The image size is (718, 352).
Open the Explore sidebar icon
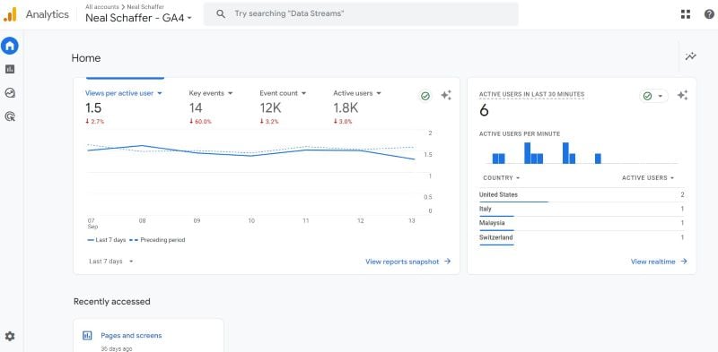point(10,93)
